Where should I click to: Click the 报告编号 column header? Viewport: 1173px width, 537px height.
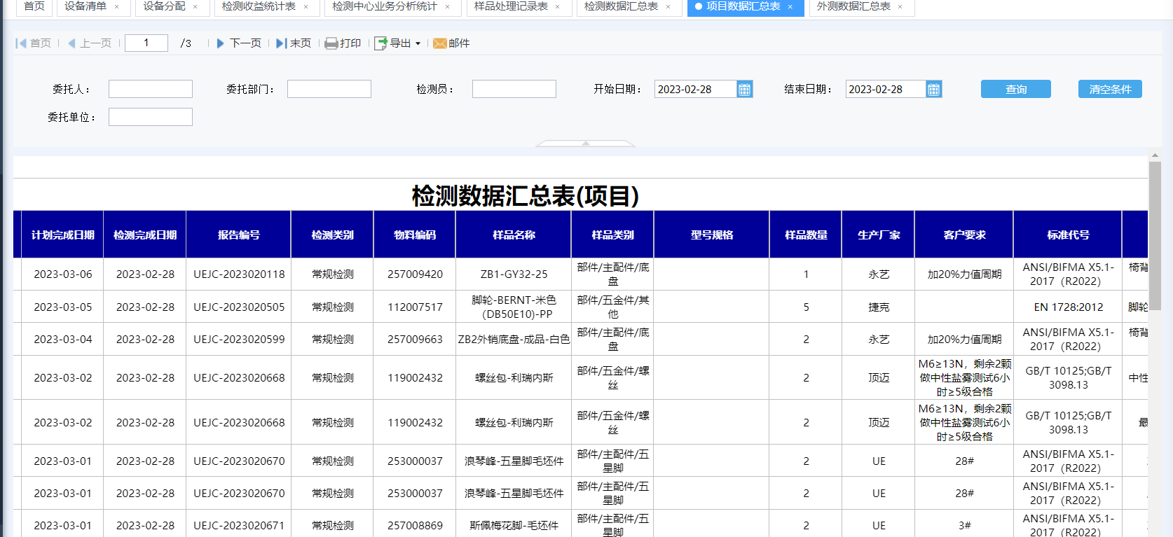[x=239, y=235]
